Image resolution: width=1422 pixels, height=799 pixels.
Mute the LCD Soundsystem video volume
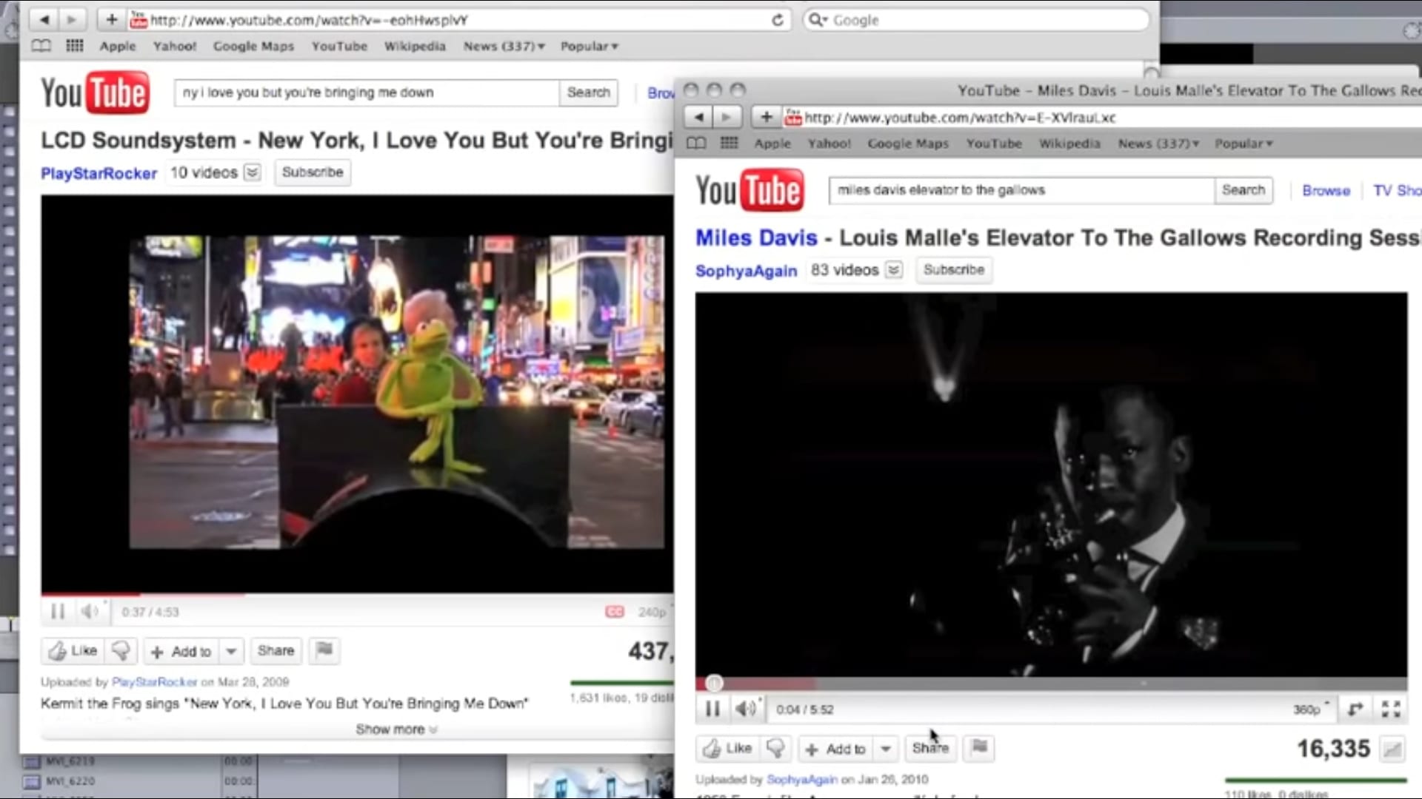90,612
